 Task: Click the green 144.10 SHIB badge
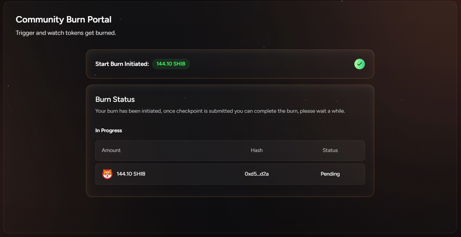171,64
